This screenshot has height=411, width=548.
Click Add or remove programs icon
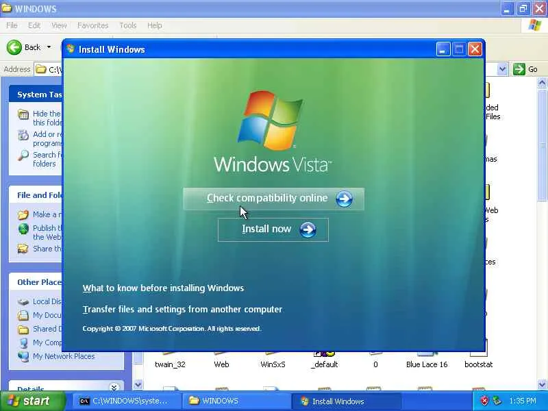pos(23,135)
